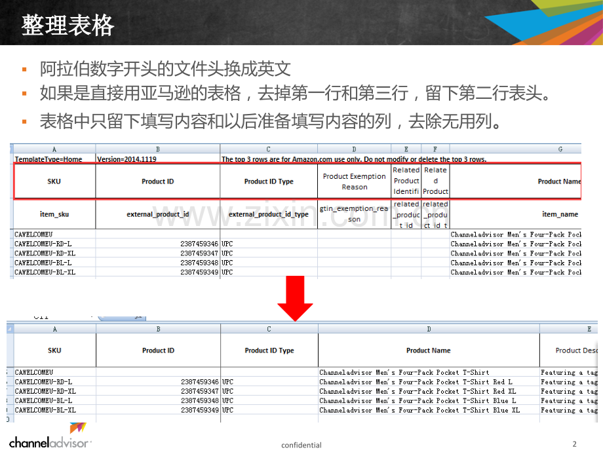Click CAWELCOMEU-RD-L in upper spreadsheet

point(54,244)
